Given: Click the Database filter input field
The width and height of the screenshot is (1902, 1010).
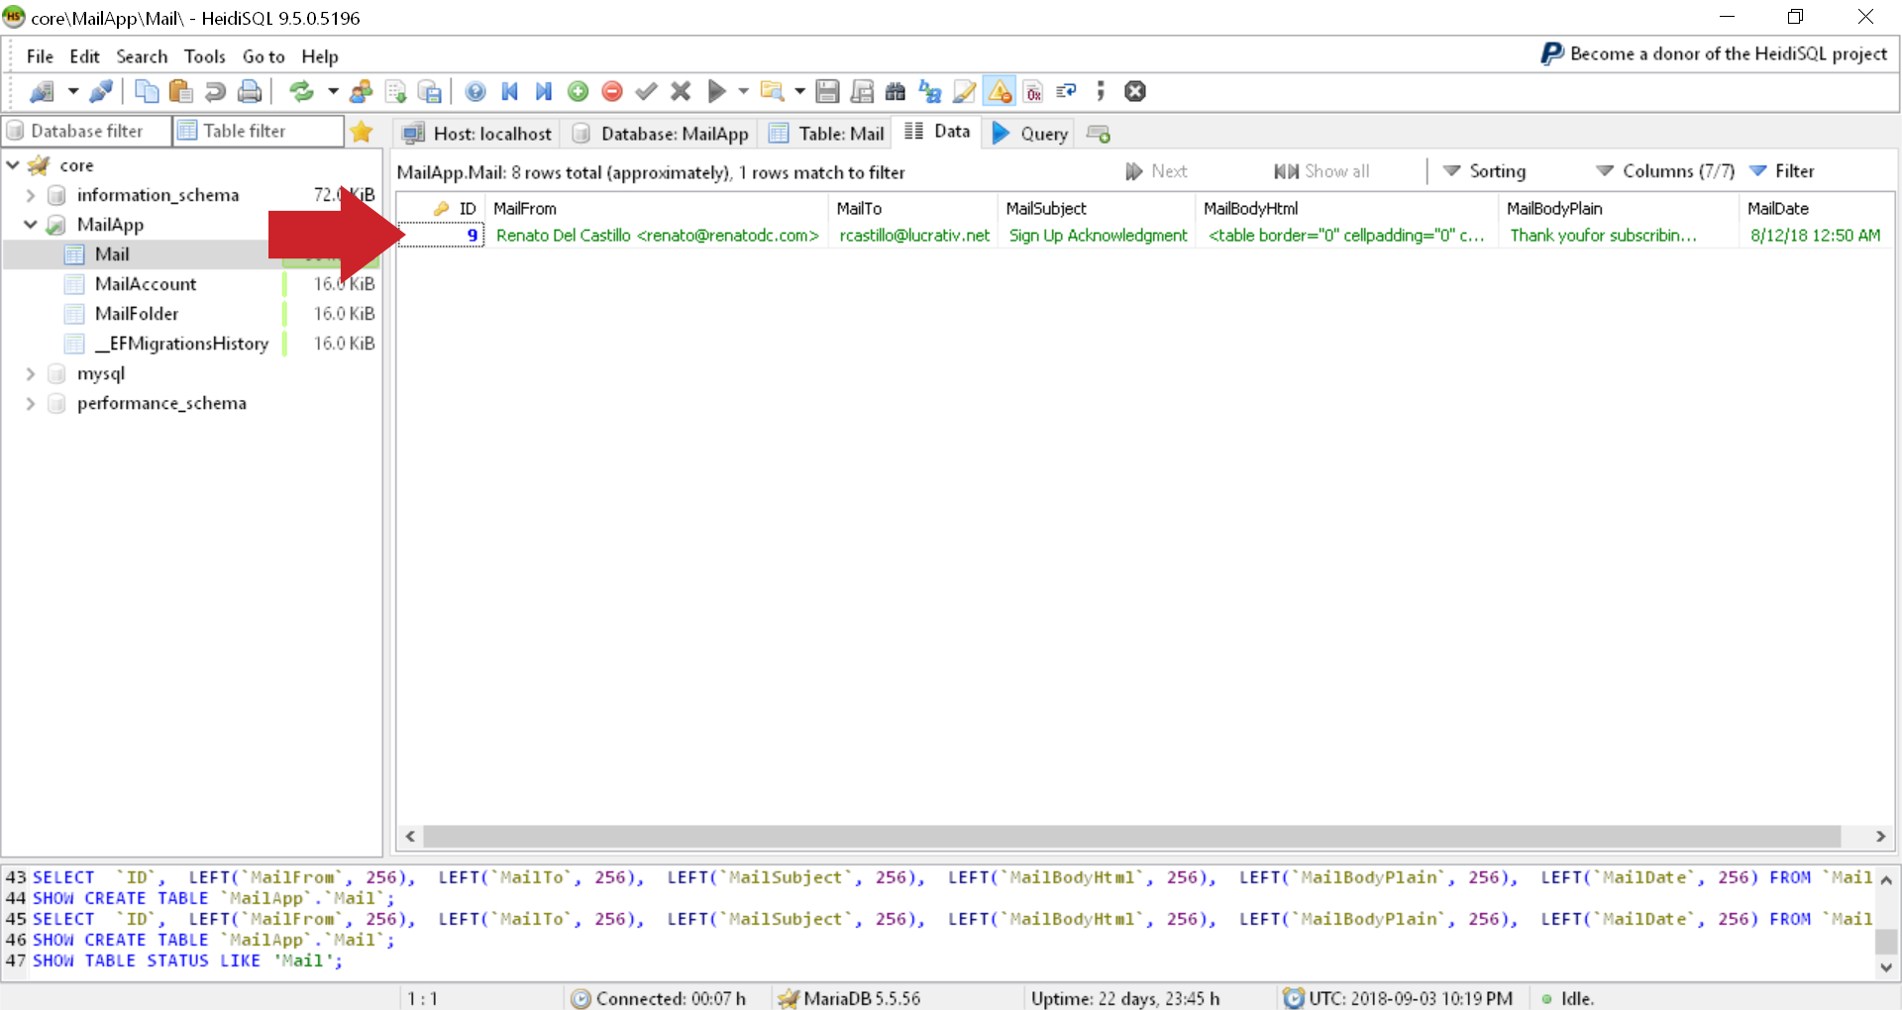Looking at the screenshot, I should 87,131.
